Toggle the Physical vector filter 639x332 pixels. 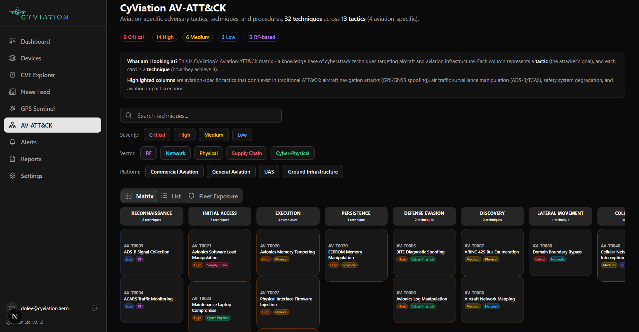pyautogui.click(x=209, y=153)
